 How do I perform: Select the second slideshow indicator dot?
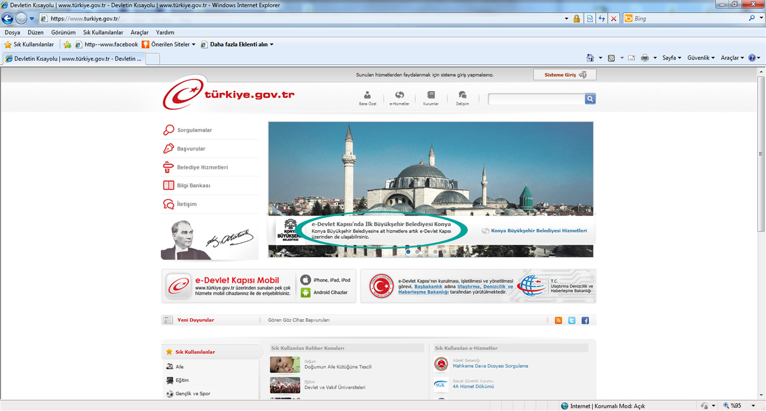coord(417,251)
